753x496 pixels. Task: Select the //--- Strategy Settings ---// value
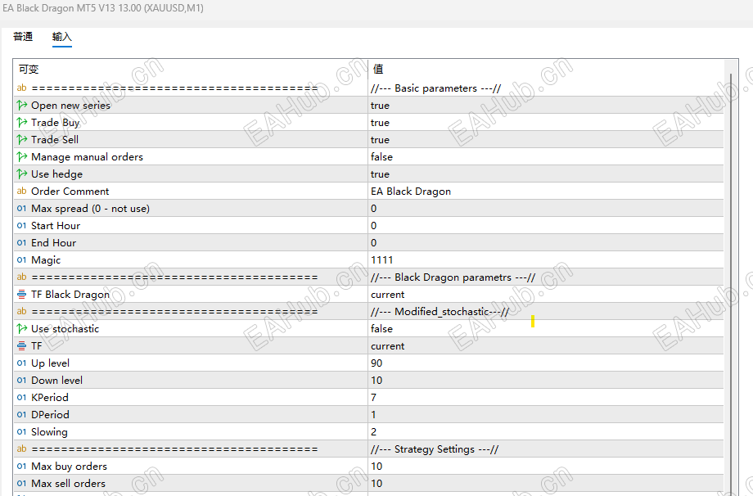[435, 449]
